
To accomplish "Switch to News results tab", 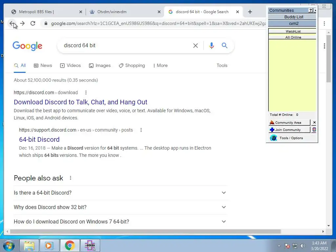I will click(x=43, y=66).
